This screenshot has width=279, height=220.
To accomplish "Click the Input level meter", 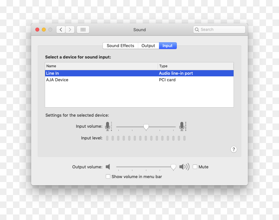I will pos(146,138).
